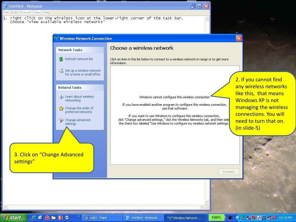Switch to Untitled - Notepad taskbar button
Viewport: 296px width, 222px height.
(143, 218)
